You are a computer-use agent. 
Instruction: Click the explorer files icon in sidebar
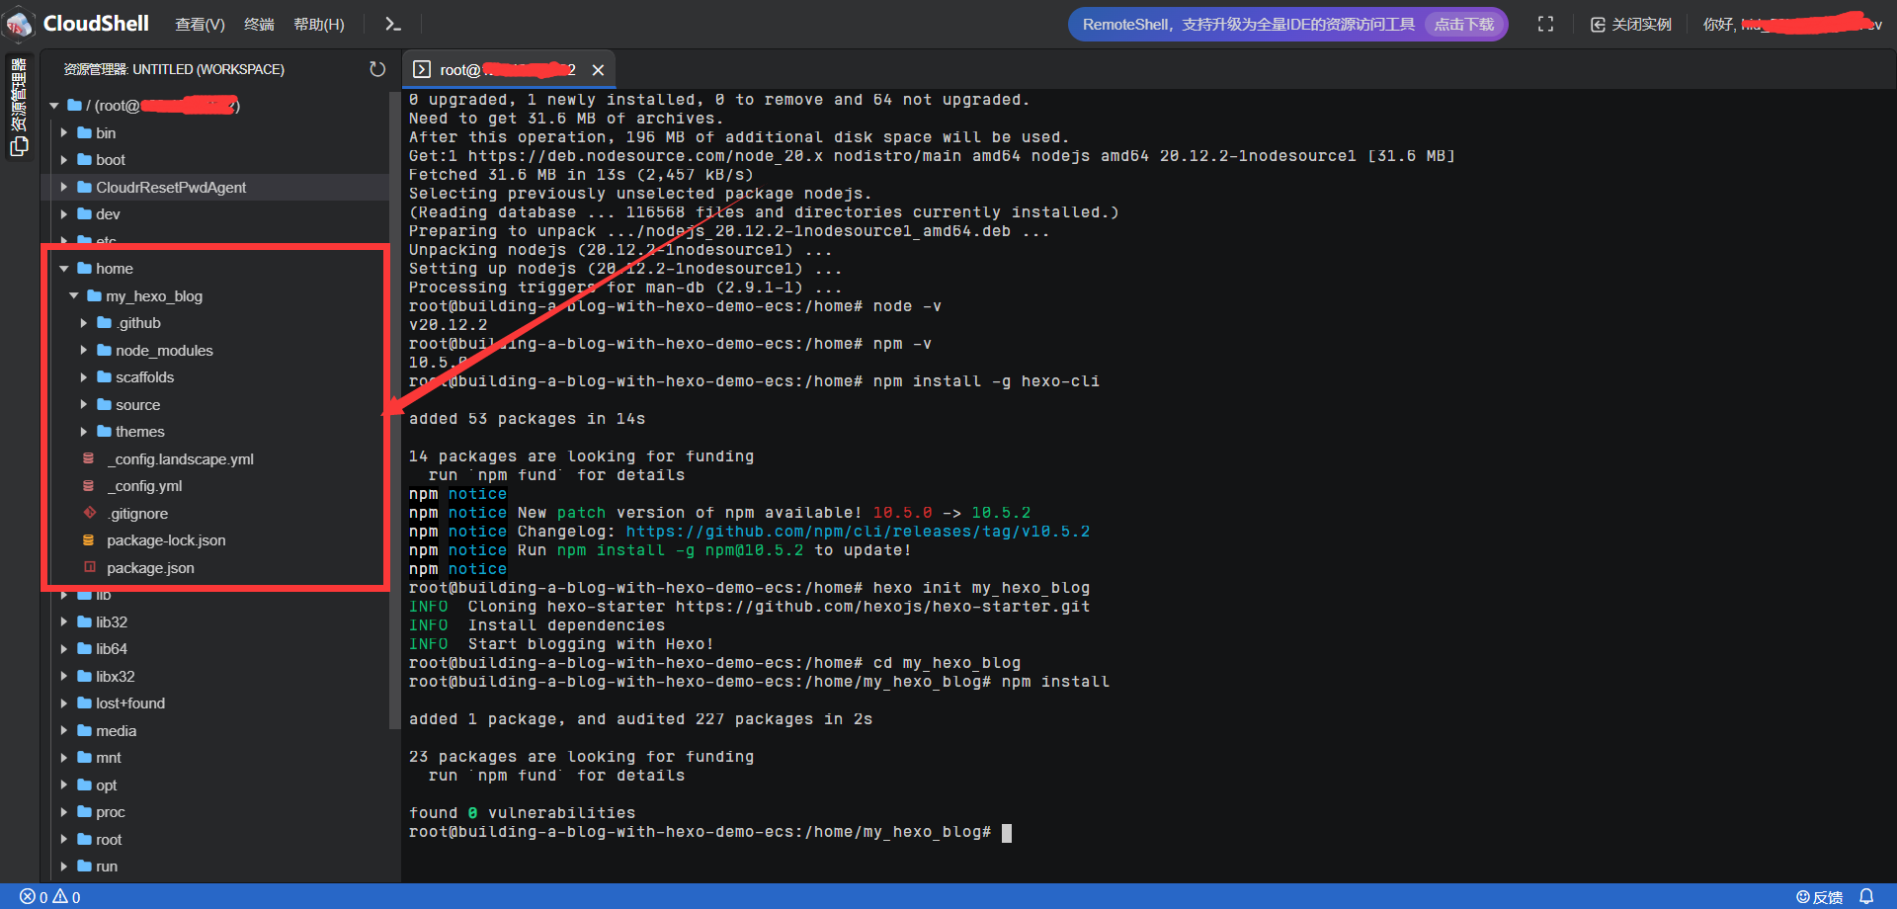click(x=19, y=146)
